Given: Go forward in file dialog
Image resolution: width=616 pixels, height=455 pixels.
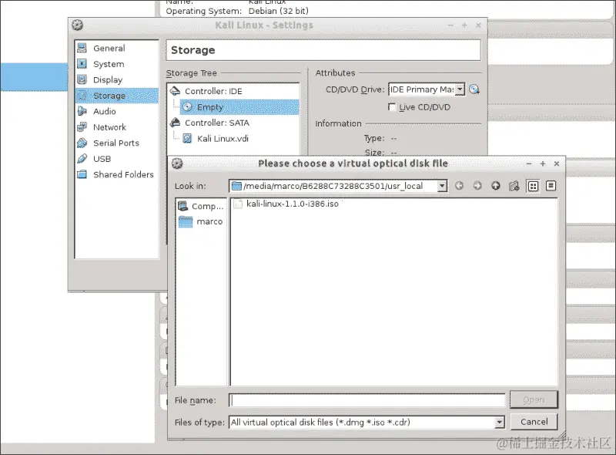Looking at the screenshot, I should coord(477,186).
